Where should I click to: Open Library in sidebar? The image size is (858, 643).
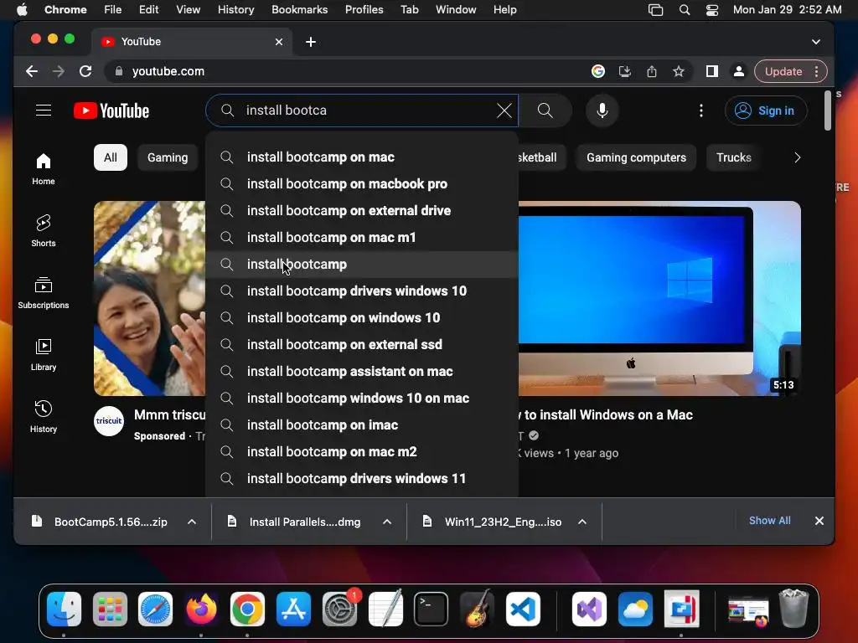[x=44, y=354]
